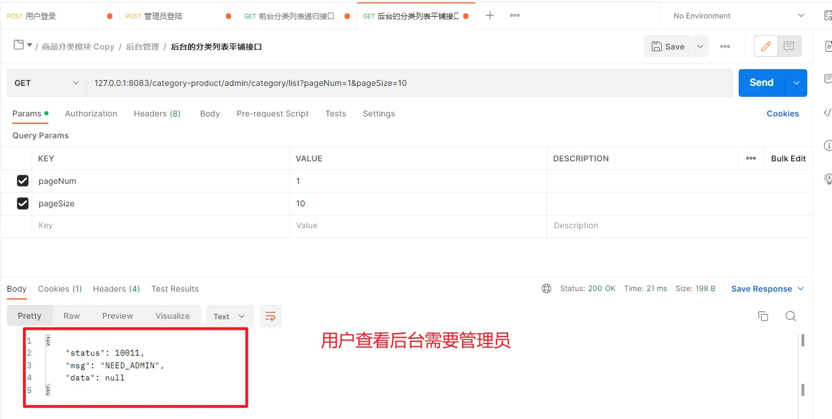Search the response with the magnifier icon
The image size is (832, 419).
point(791,316)
